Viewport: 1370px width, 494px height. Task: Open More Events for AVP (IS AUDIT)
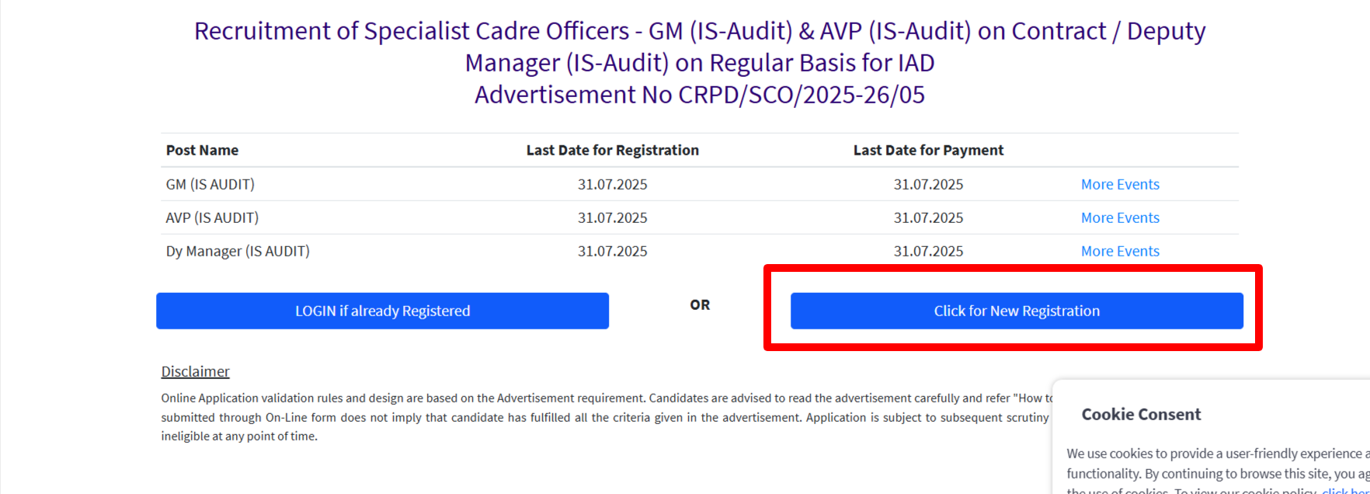tap(1119, 217)
